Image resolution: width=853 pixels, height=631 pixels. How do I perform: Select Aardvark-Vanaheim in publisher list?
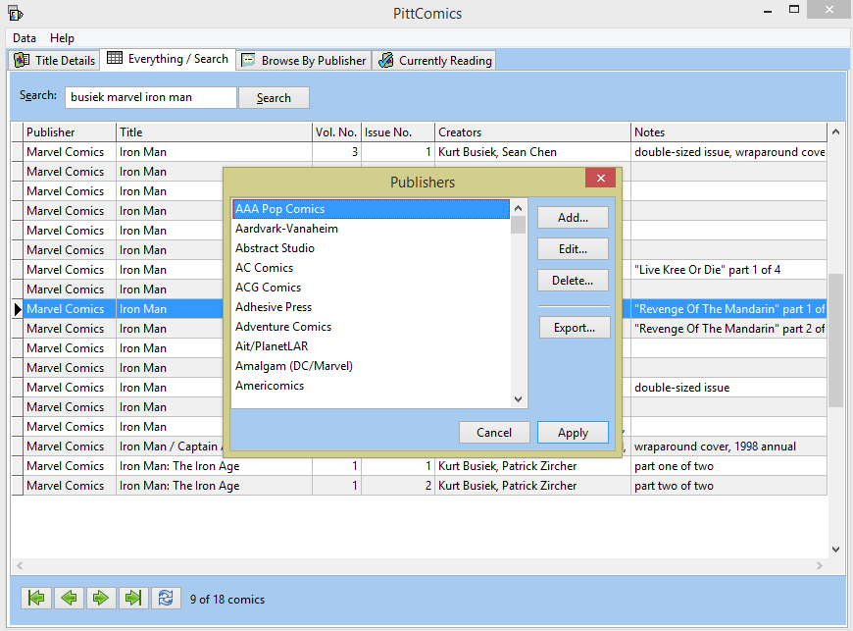[371, 229]
